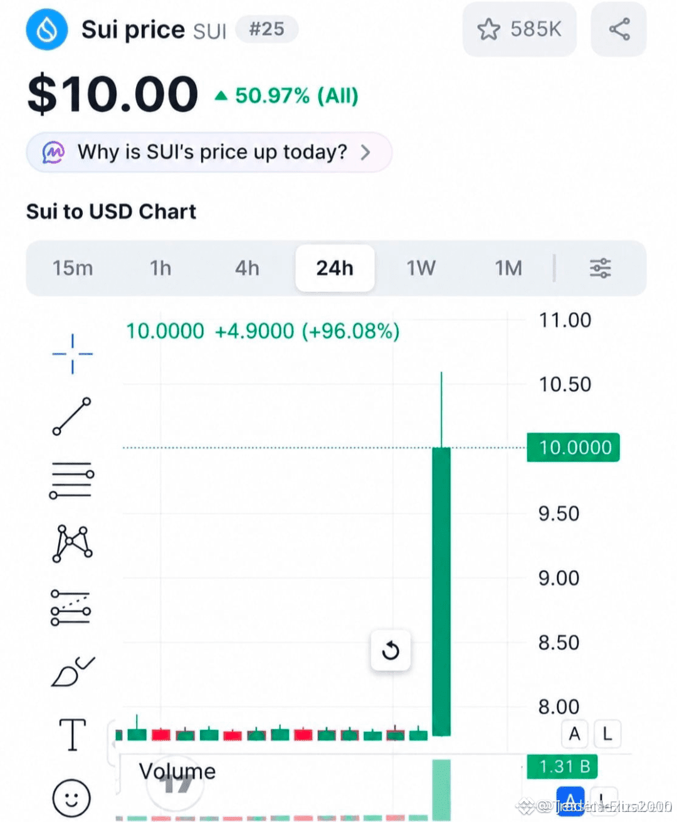Toggle auto scale A button
The width and height of the screenshot is (677, 822).
[574, 734]
